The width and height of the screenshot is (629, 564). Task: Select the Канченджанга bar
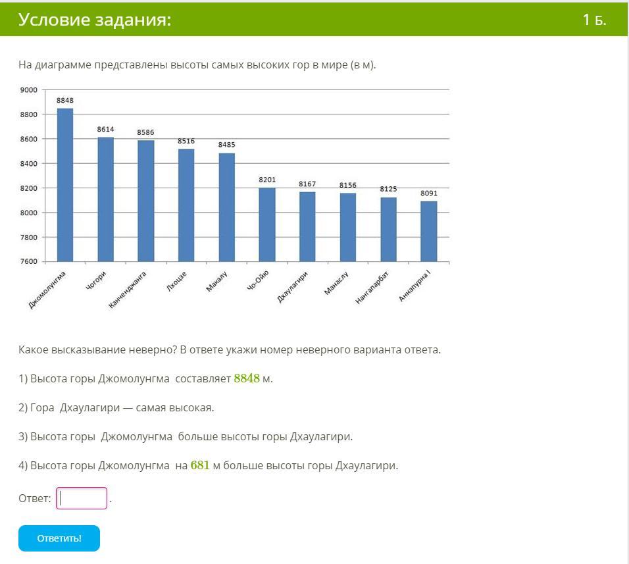(x=145, y=201)
